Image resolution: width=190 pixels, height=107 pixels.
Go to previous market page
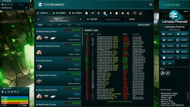[x=38, y=19]
